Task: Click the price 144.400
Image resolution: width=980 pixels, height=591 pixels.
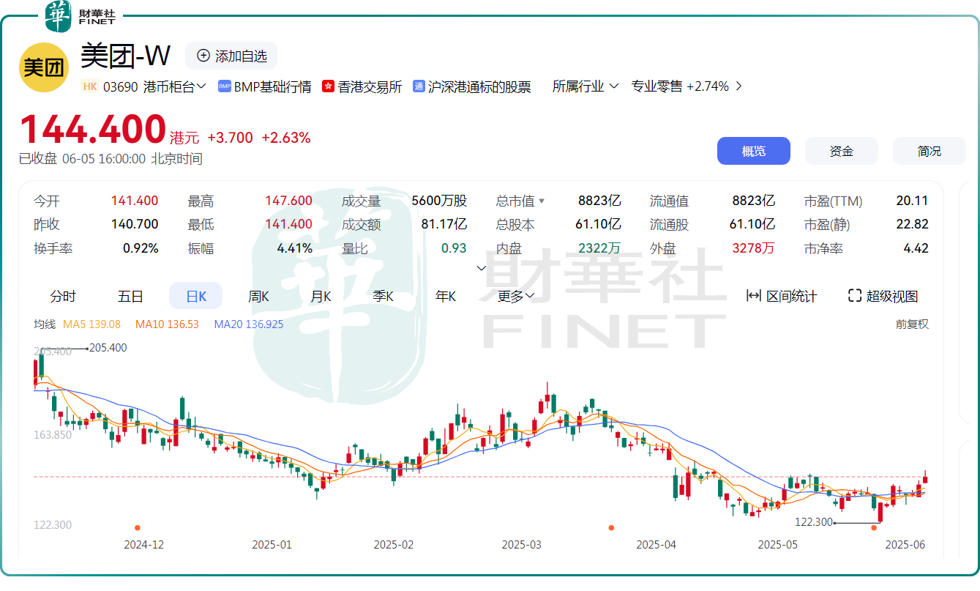Action: 93,130
